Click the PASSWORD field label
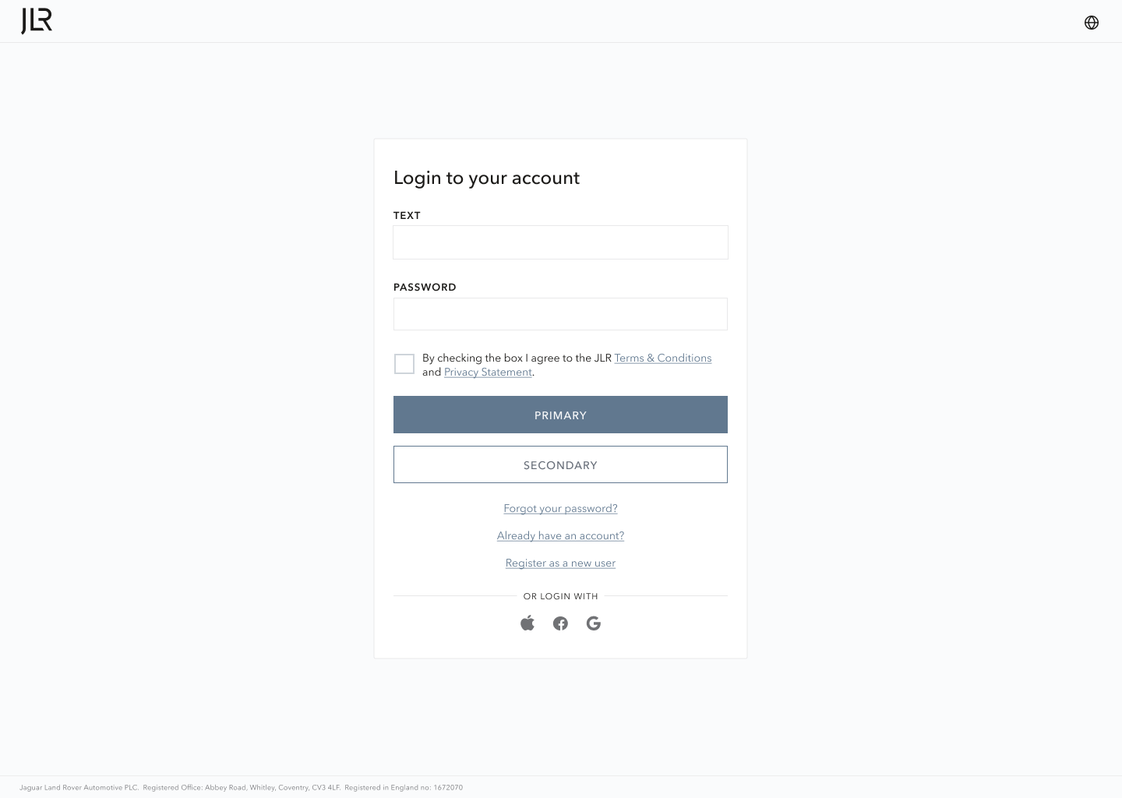The image size is (1122, 798). pos(425,288)
